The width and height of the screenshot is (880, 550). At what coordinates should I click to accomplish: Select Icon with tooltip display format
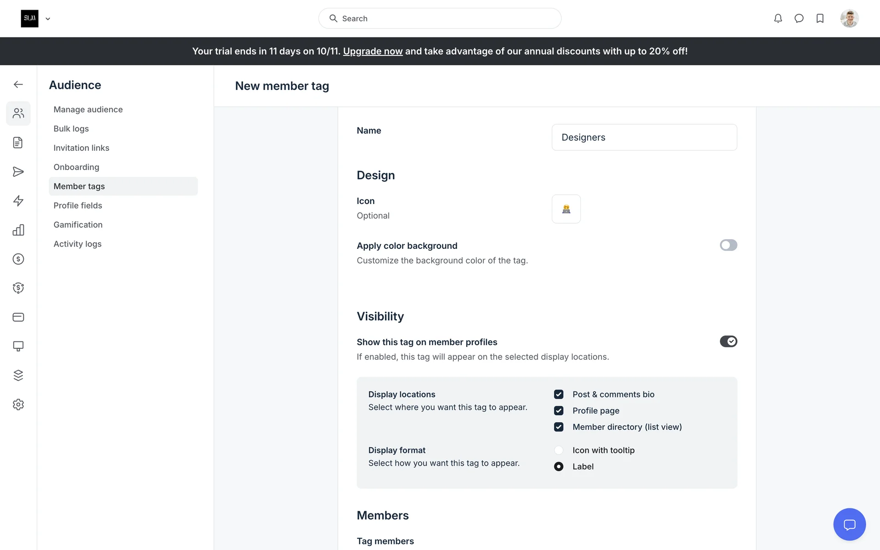(x=558, y=450)
